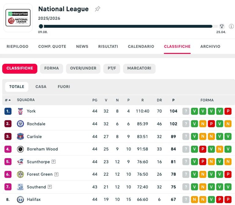Viewport: 235px width, 205px height.
Task: Open the Carlisle team link
Action: 34,137
